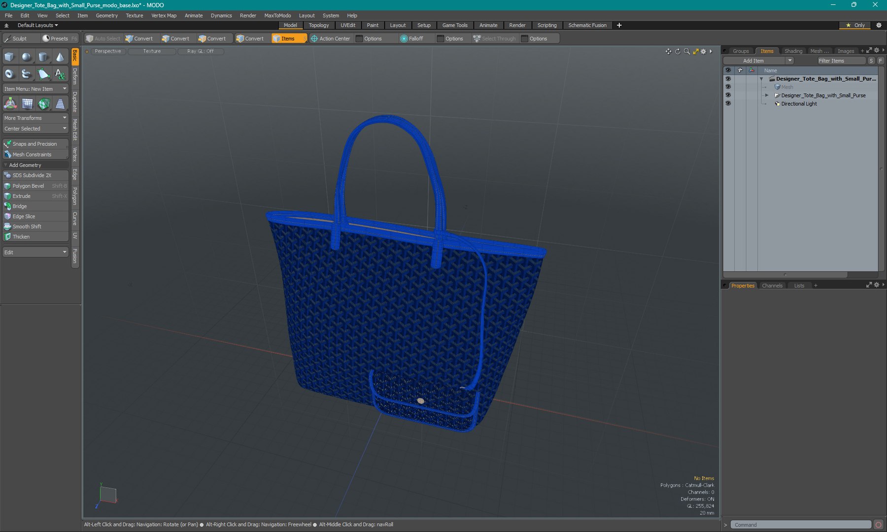
Task: Toggle Items selection mode
Action: coord(289,38)
